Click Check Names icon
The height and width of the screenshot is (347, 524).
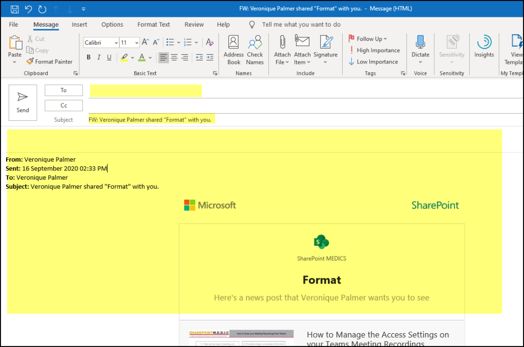point(255,50)
